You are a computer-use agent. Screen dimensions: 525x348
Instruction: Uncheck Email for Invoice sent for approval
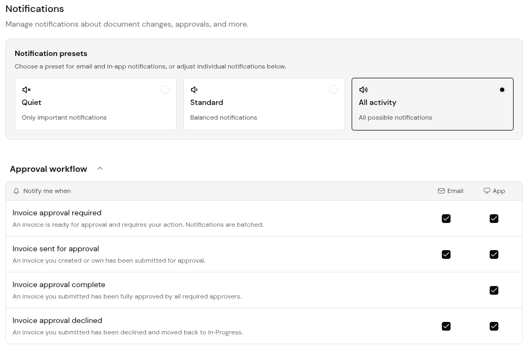pos(446,254)
